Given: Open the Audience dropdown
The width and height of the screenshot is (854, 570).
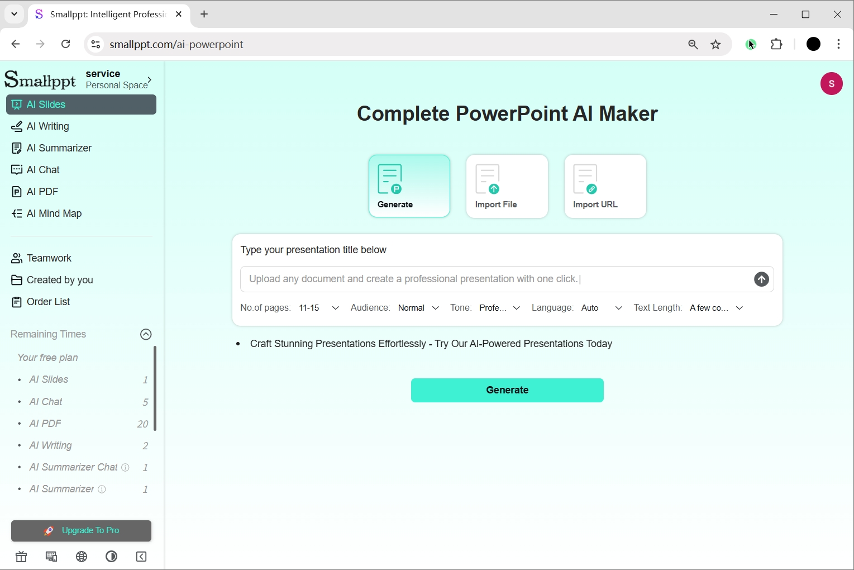Looking at the screenshot, I should [x=418, y=308].
